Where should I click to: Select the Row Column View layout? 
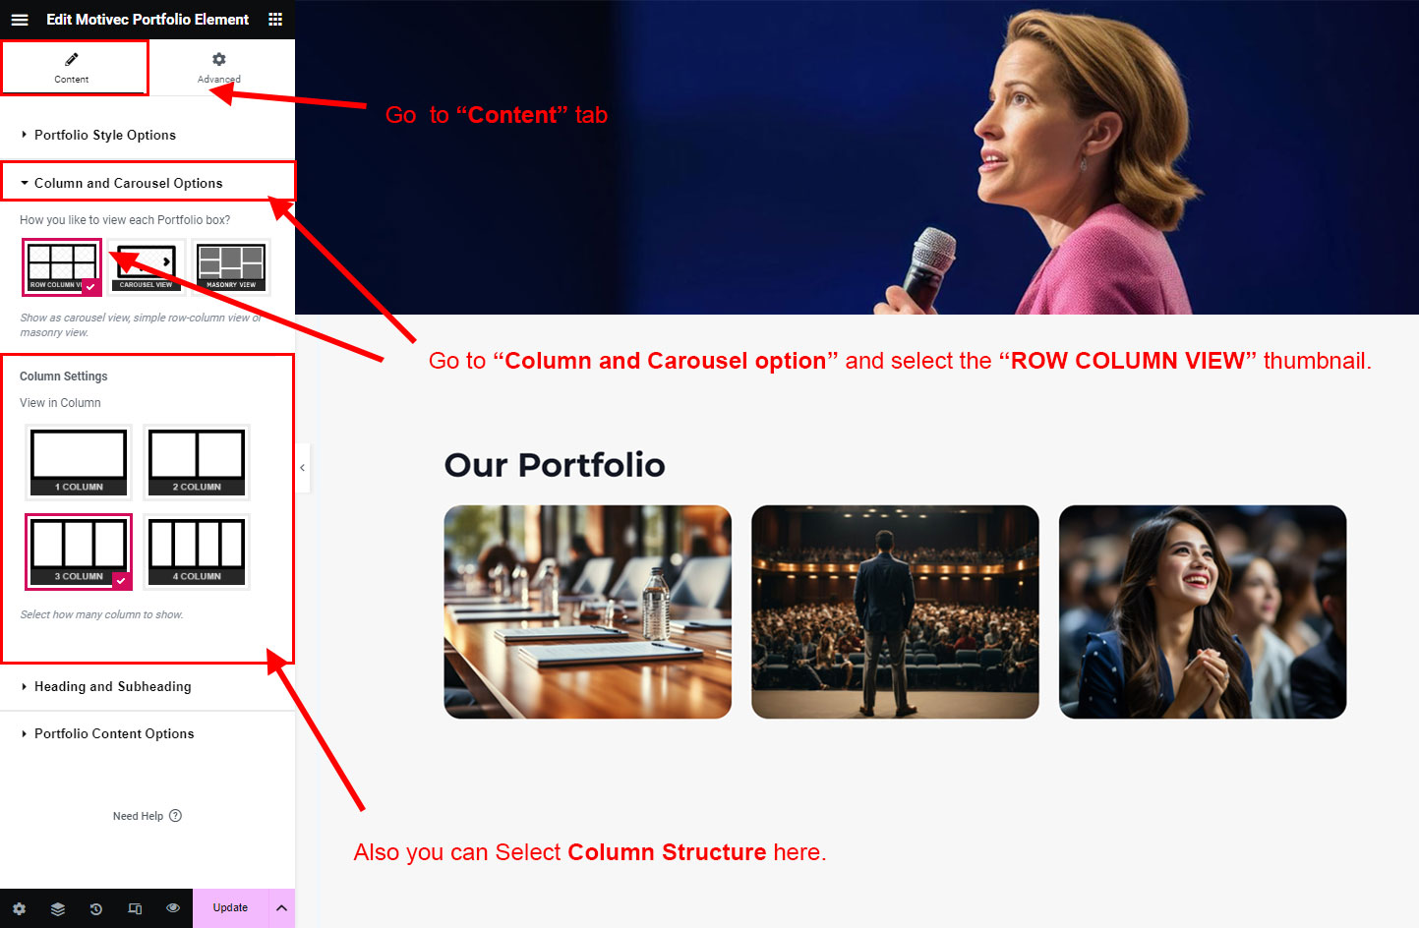point(62,266)
